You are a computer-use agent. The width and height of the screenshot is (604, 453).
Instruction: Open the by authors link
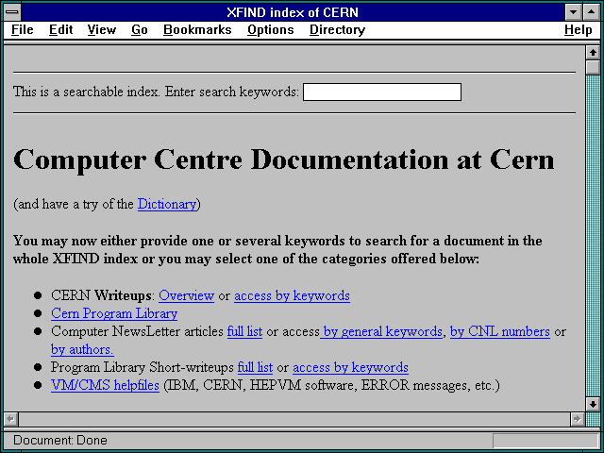tap(82, 349)
